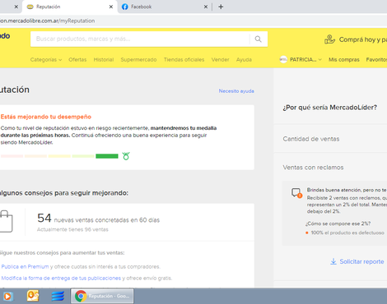Screen dimensions: 387x304
Task: Go to Supermercado
Action: pos(138,59)
